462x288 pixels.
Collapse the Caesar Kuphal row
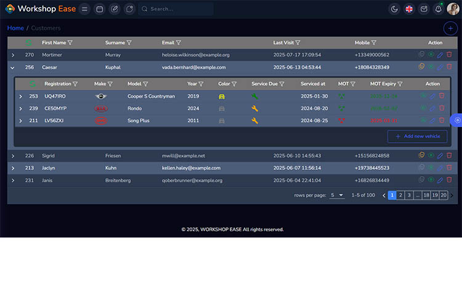click(x=12, y=68)
